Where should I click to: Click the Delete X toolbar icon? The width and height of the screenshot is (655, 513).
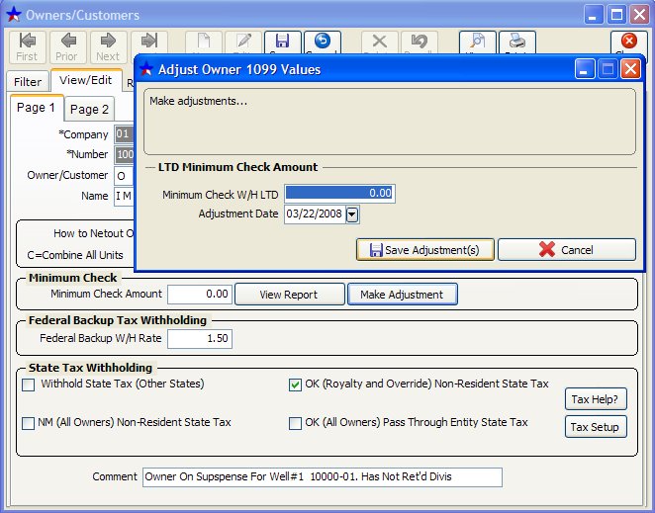379,43
